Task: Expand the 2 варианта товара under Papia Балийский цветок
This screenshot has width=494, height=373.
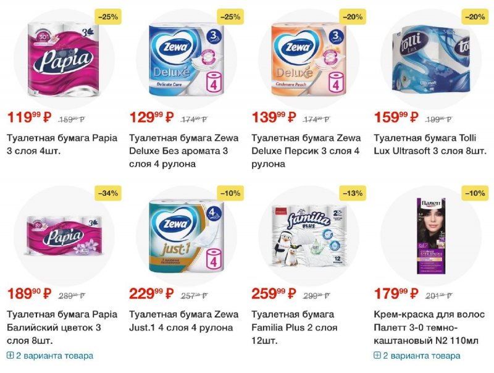Action: (50, 356)
